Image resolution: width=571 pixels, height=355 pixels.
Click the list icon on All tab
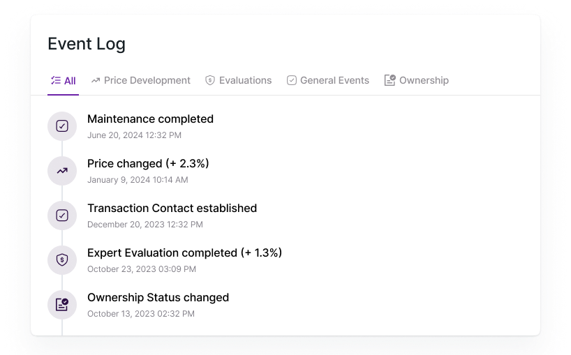pyautogui.click(x=56, y=80)
